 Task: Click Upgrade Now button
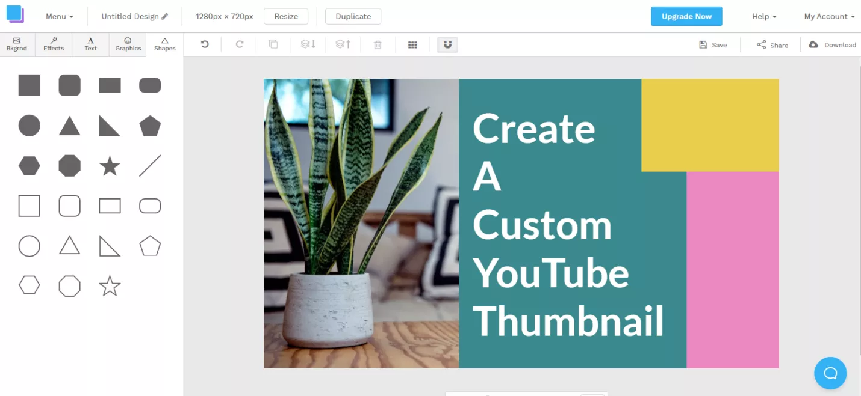pos(686,16)
